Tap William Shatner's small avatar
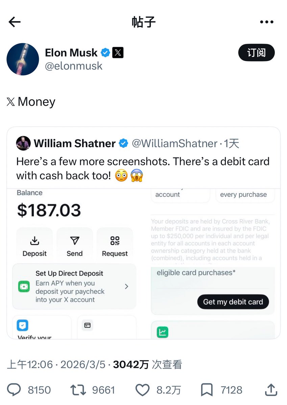This screenshot has height=405, width=287. 23,143
